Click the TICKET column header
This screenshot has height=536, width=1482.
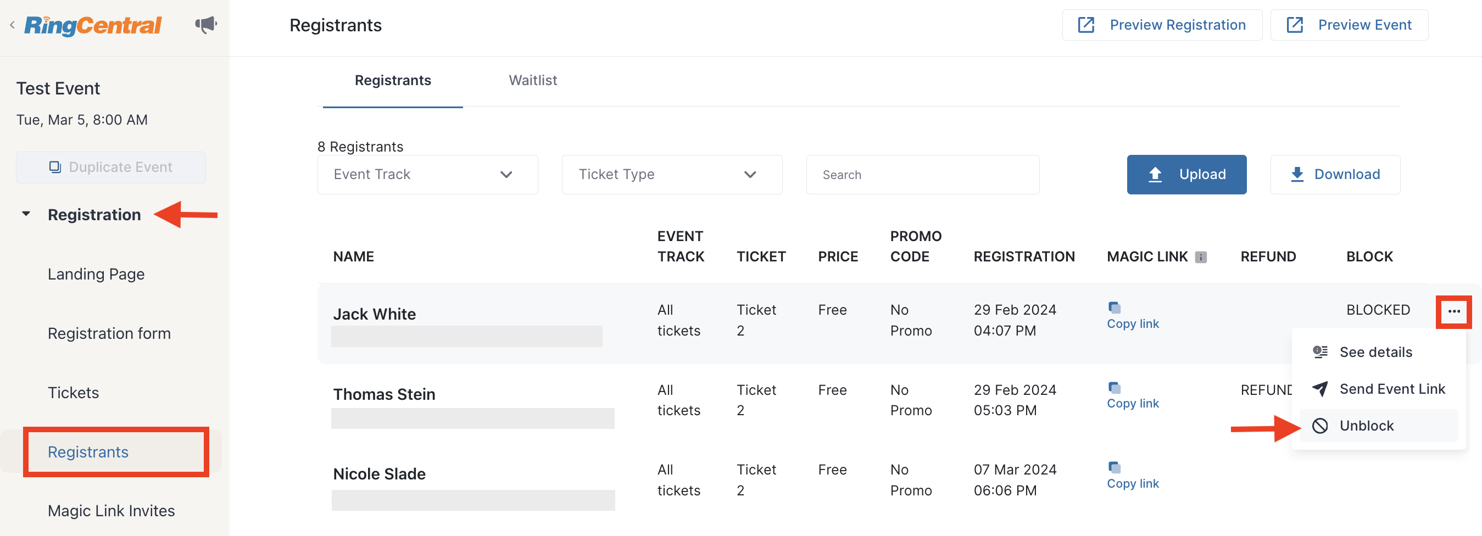[761, 256]
